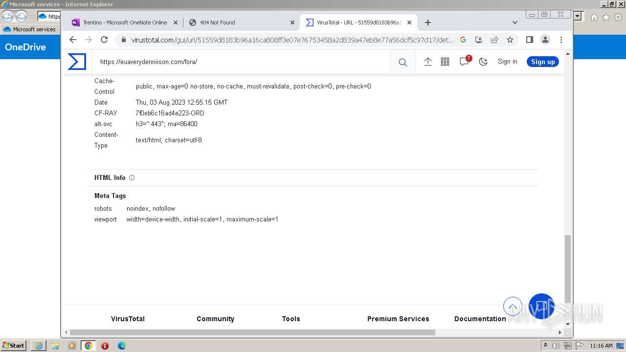Go forward in Chrome
Viewport: 626px width, 352px height.
point(89,40)
